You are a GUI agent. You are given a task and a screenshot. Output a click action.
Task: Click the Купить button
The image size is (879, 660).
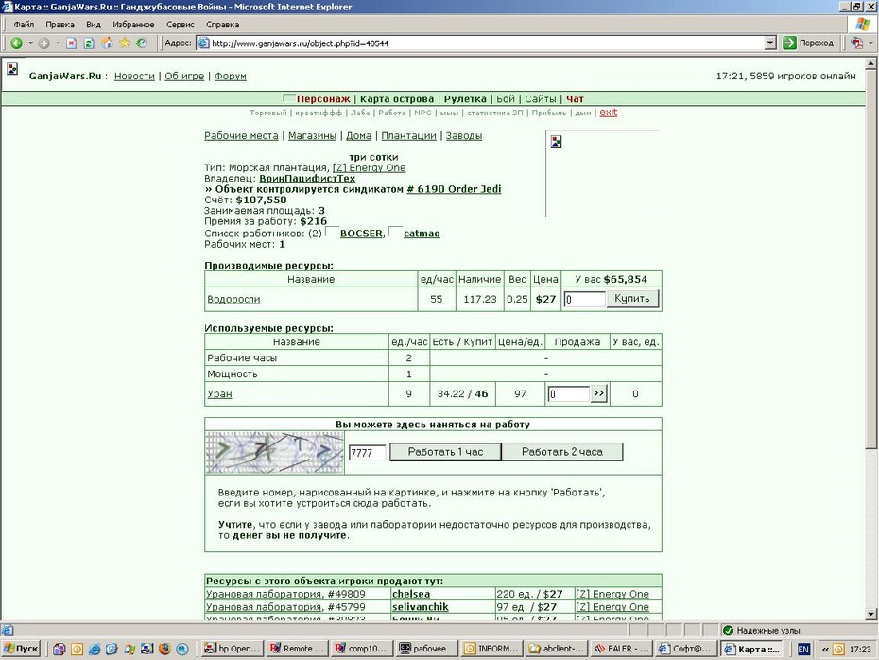[x=631, y=298]
